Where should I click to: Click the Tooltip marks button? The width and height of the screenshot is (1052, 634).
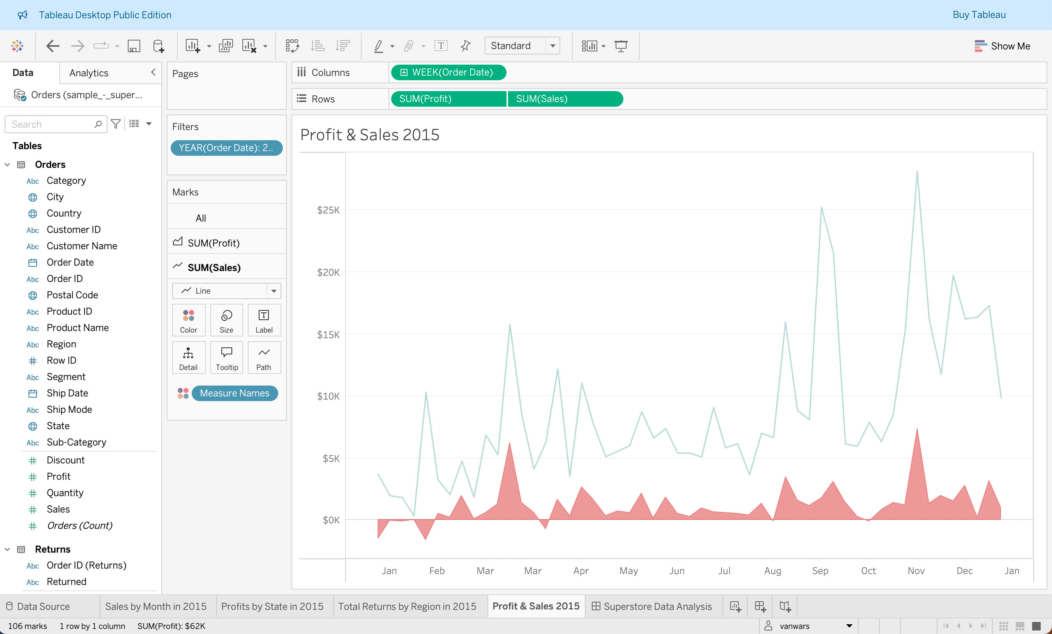(x=226, y=358)
